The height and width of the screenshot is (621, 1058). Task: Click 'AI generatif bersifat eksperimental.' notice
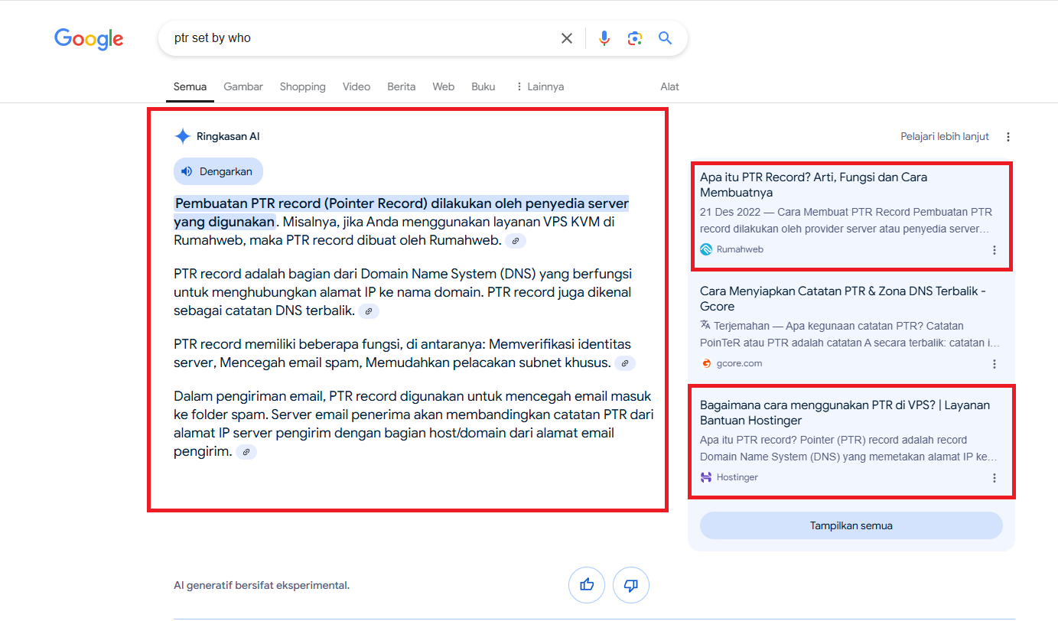pyautogui.click(x=262, y=586)
